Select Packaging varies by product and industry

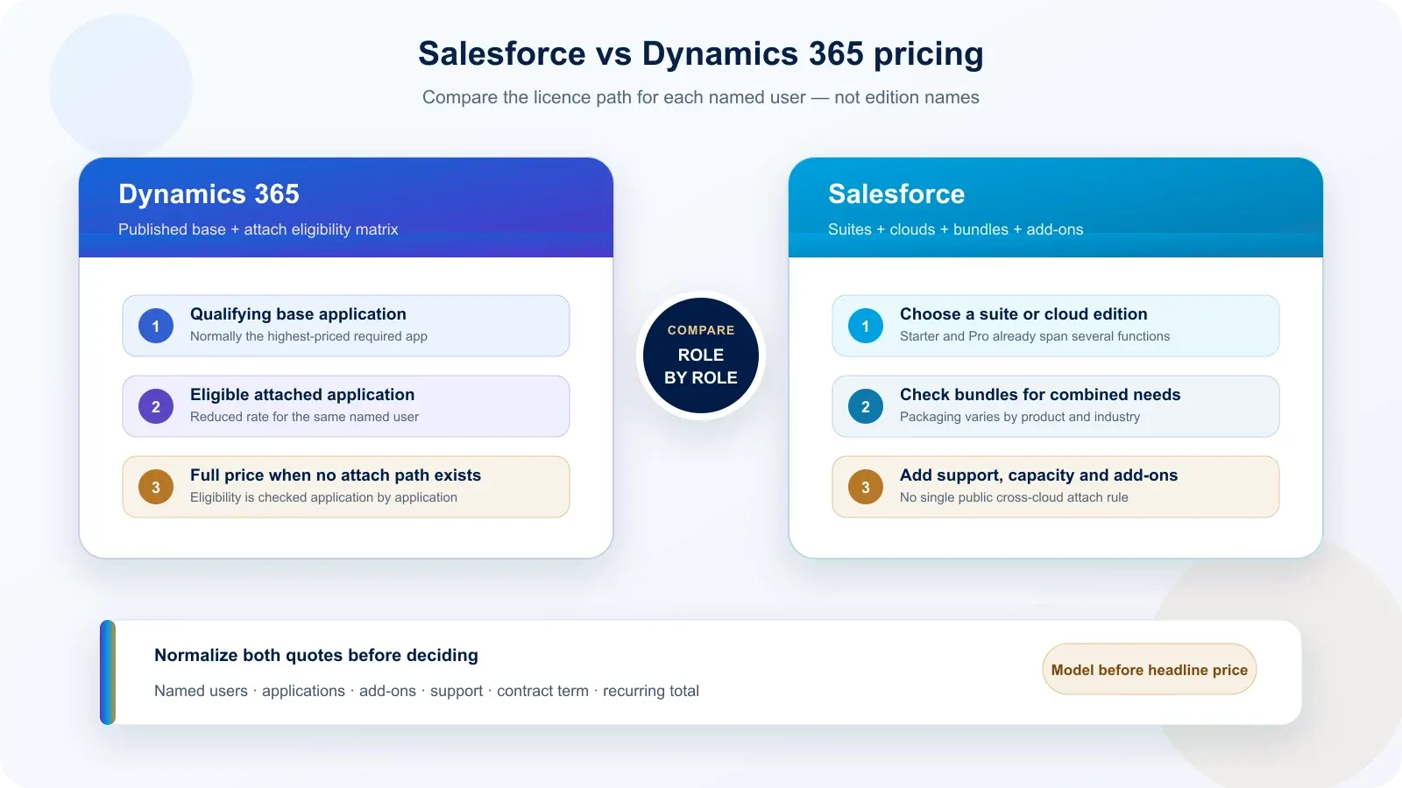point(1020,417)
